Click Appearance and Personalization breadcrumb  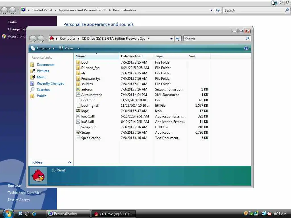tap(82, 10)
